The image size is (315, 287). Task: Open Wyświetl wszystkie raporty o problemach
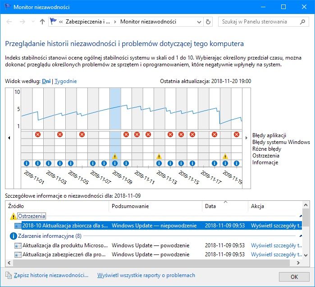point(146,275)
